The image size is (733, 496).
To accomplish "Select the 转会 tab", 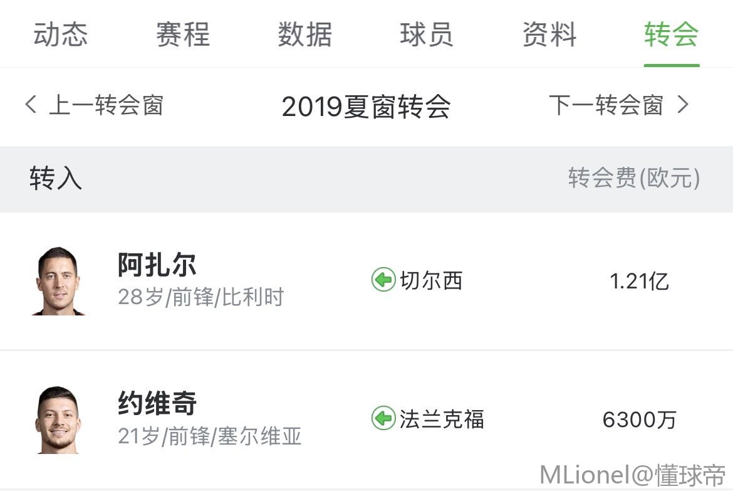I will [x=671, y=34].
